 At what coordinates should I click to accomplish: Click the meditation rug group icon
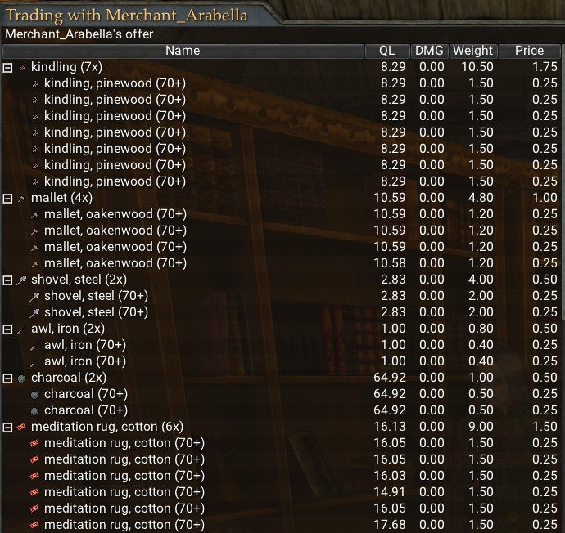[x=22, y=427]
